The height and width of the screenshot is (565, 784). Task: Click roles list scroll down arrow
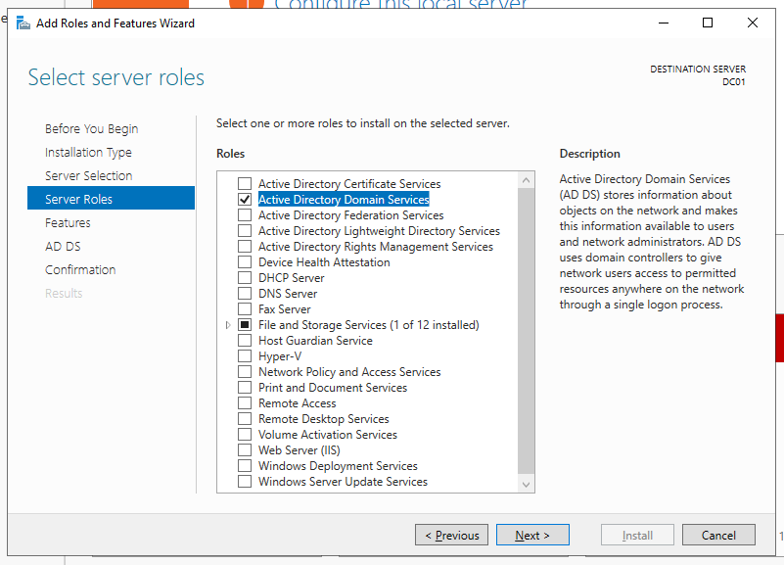[x=526, y=484]
